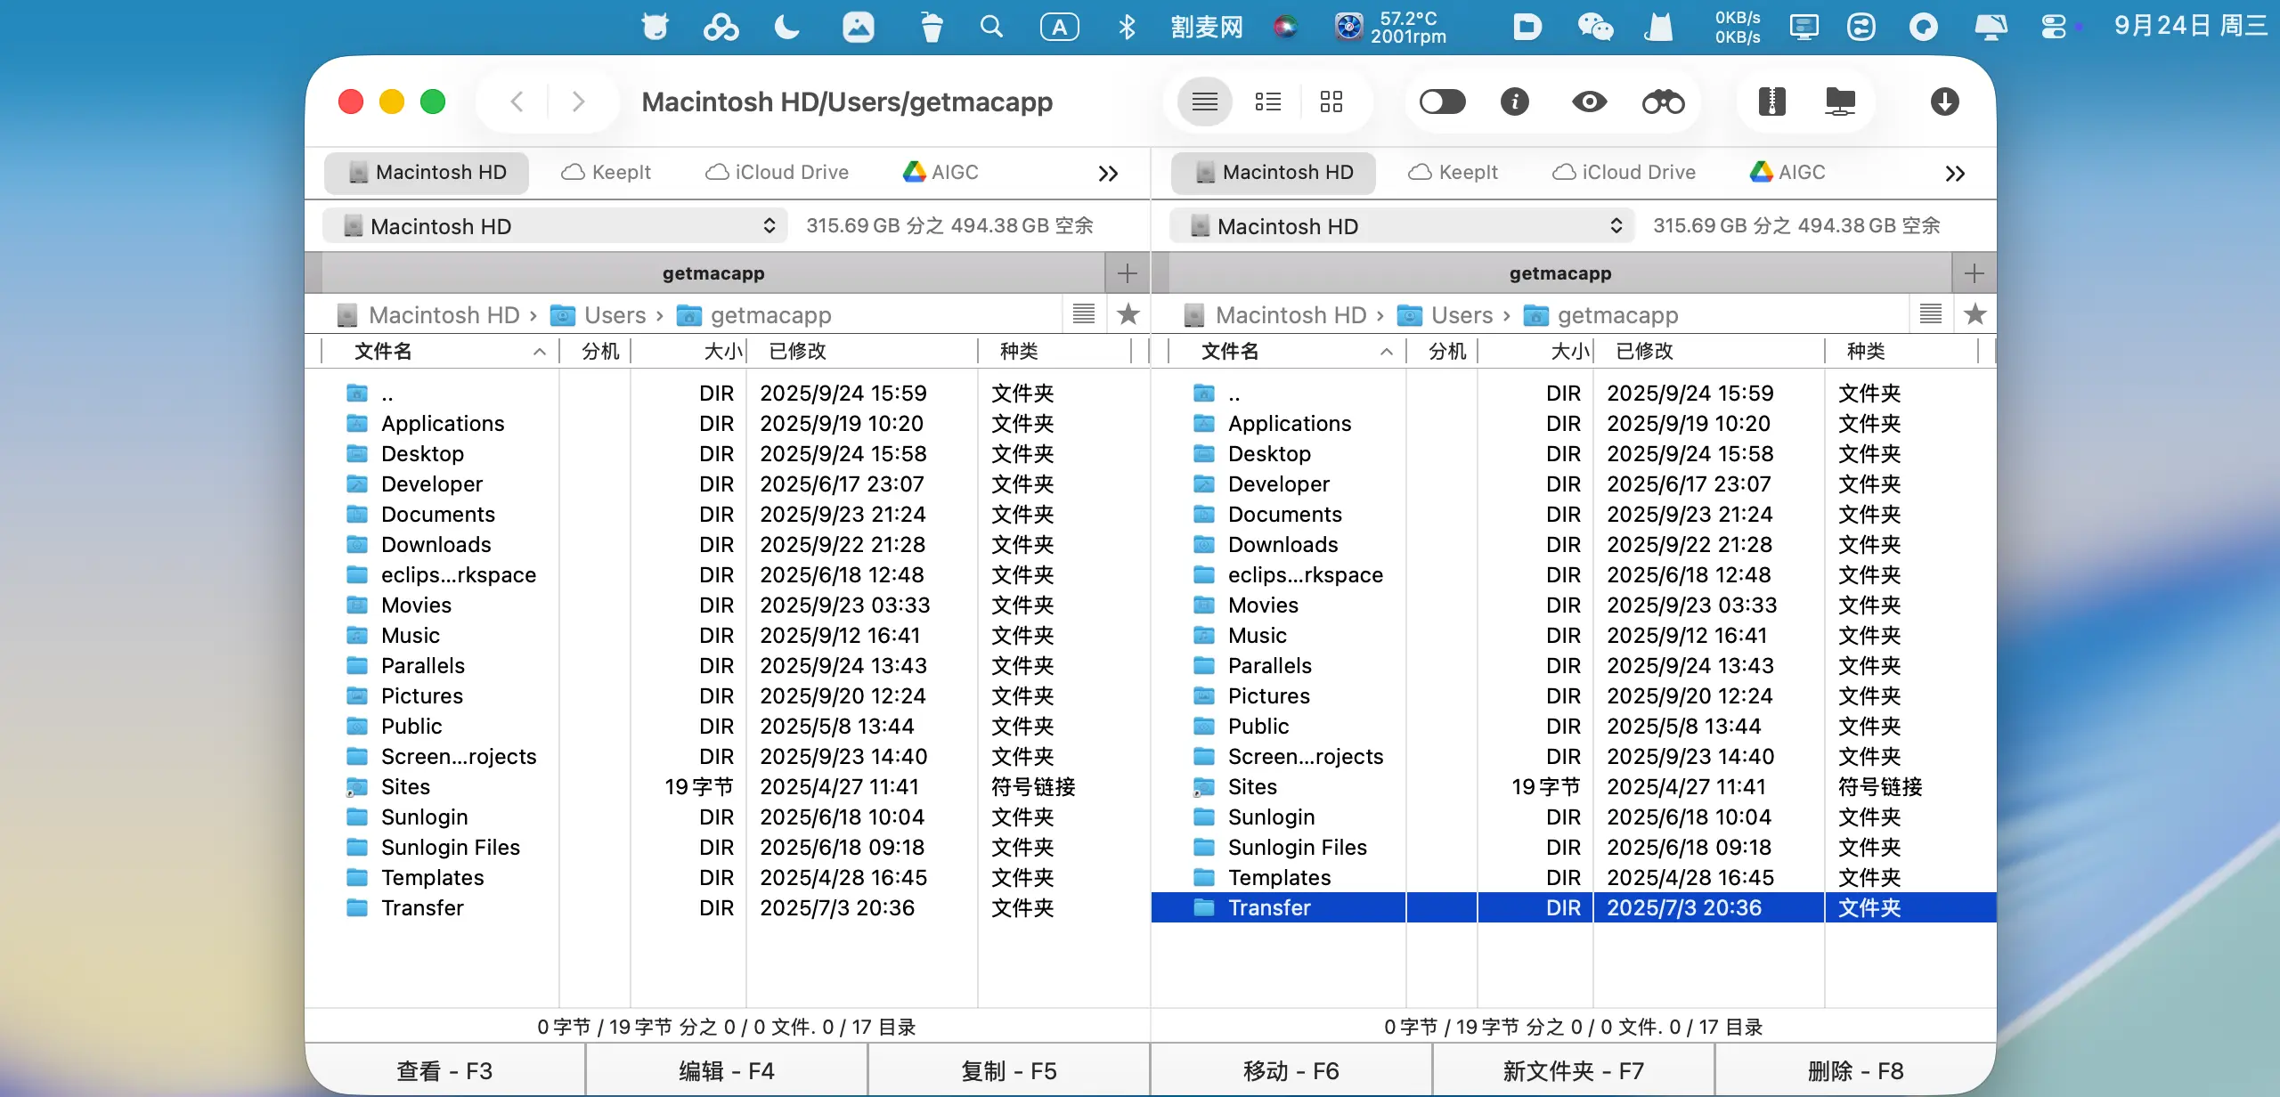Toggle the show hidden files switch

click(1442, 102)
